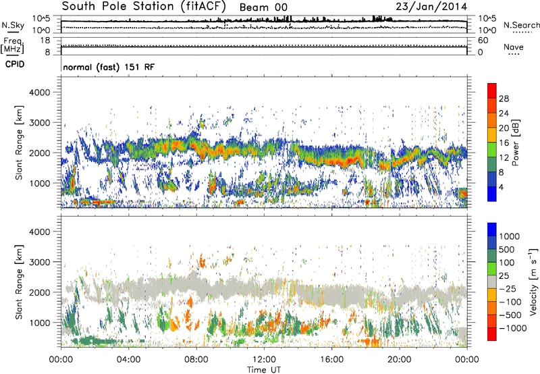
Task: Click the '-25' tick on the velocity colorbar
Action: (x=508, y=288)
